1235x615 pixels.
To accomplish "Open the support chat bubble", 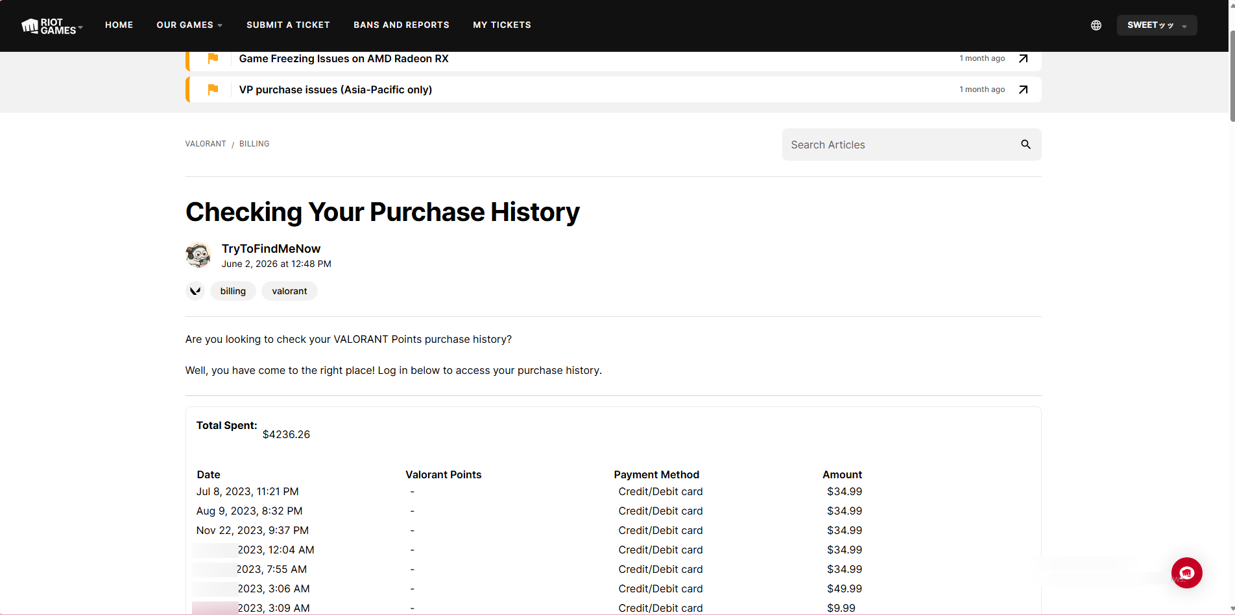I will coord(1186,573).
